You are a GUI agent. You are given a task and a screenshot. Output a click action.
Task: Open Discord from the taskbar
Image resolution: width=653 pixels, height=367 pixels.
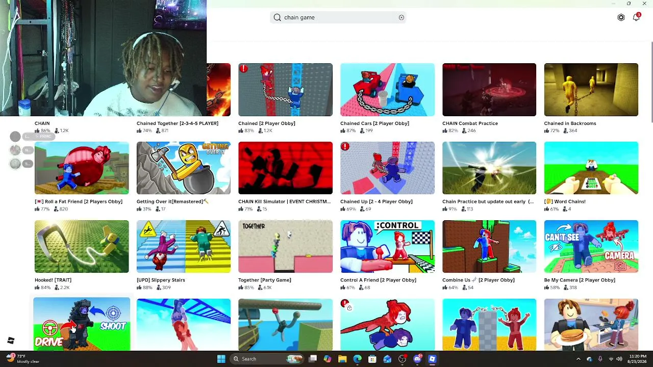point(417,359)
